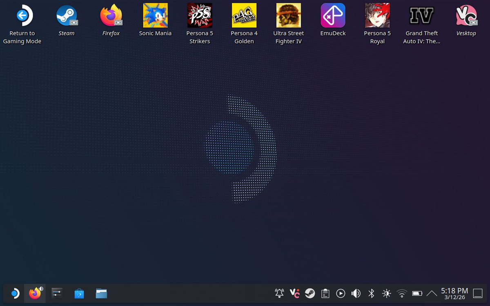This screenshot has height=306, width=490.
Task: Click the Vesktop tray icon
Action: [294, 293]
